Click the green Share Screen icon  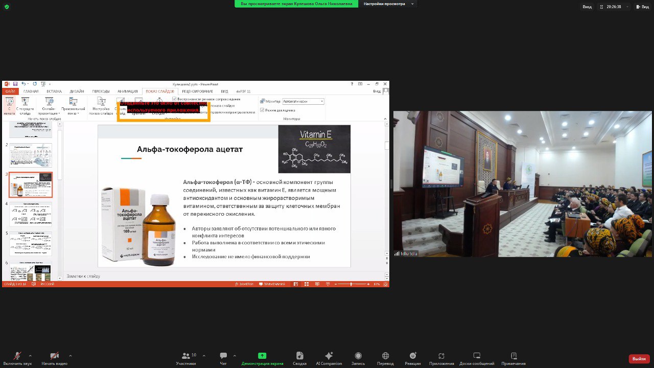pyautogui.click(x=262, y=356)
